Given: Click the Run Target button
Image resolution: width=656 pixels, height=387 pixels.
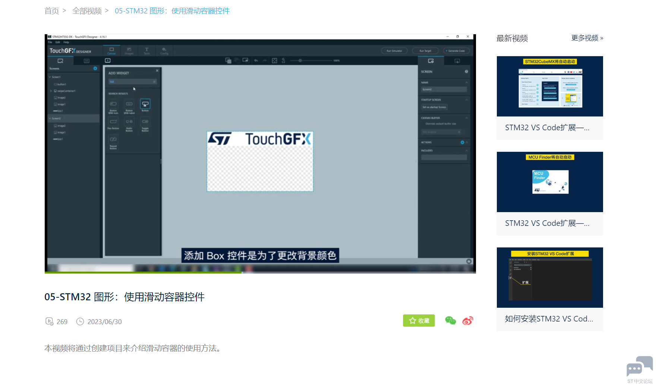Looking at the screenshot, I should [x=425, y=51].
